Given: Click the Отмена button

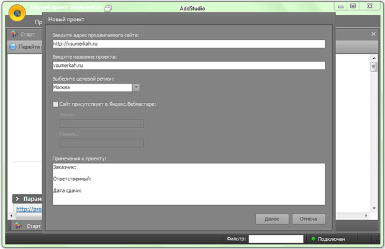Looking at the screenshot, I should 309,219.
